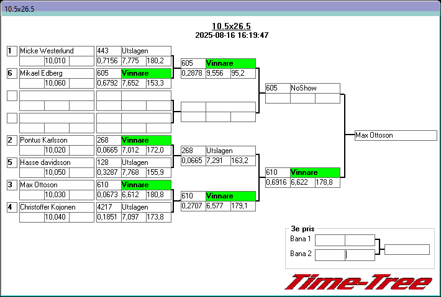441x297 pixels.
Task: Click car number 443 cell
Action: (x=109, y=51)
